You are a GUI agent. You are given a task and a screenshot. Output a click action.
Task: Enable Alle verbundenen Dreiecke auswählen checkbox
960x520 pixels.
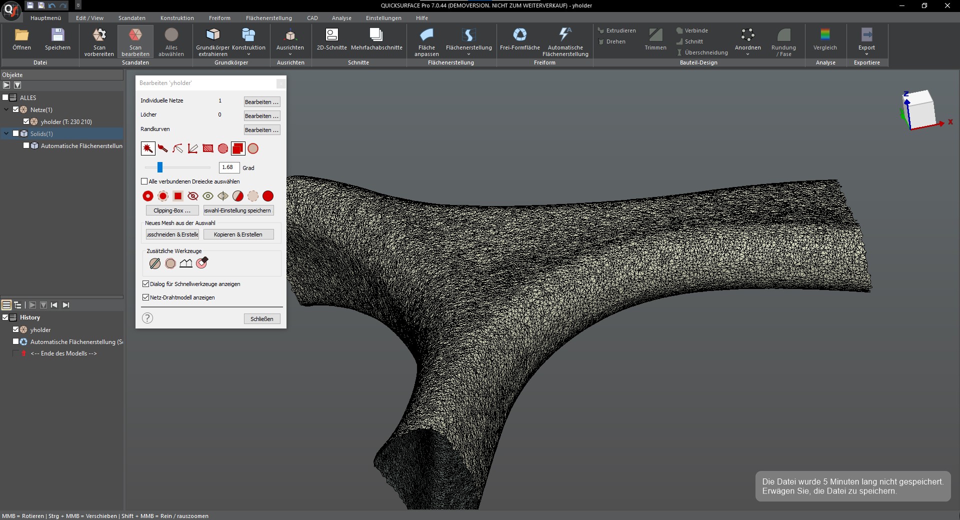tap(144, 181)
